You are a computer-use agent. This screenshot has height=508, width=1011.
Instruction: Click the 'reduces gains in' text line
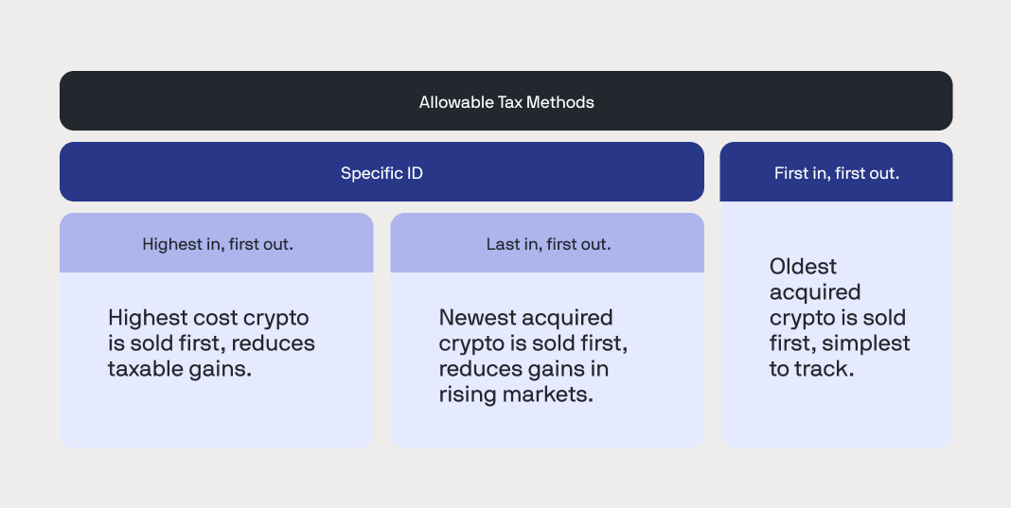523,369
